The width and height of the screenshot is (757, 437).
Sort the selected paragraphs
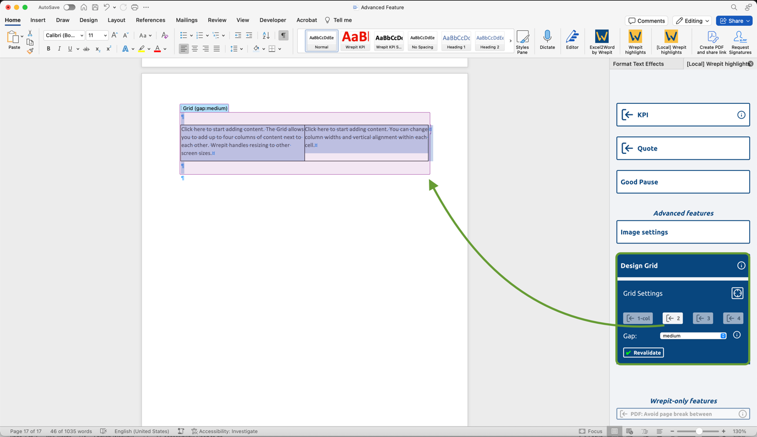(x=266, y=36)
